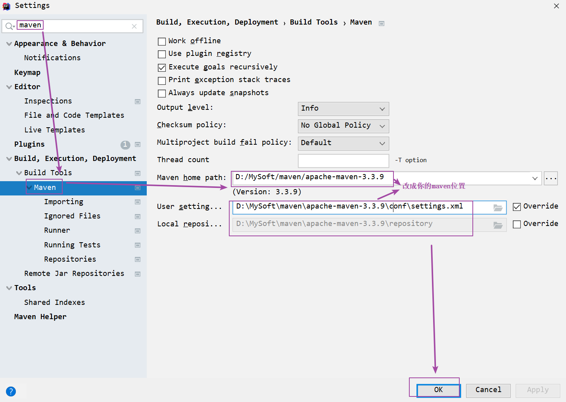Screen dimensions: 566x402
Task: Focus the settings search field
Action: click(x=73, y=26)
